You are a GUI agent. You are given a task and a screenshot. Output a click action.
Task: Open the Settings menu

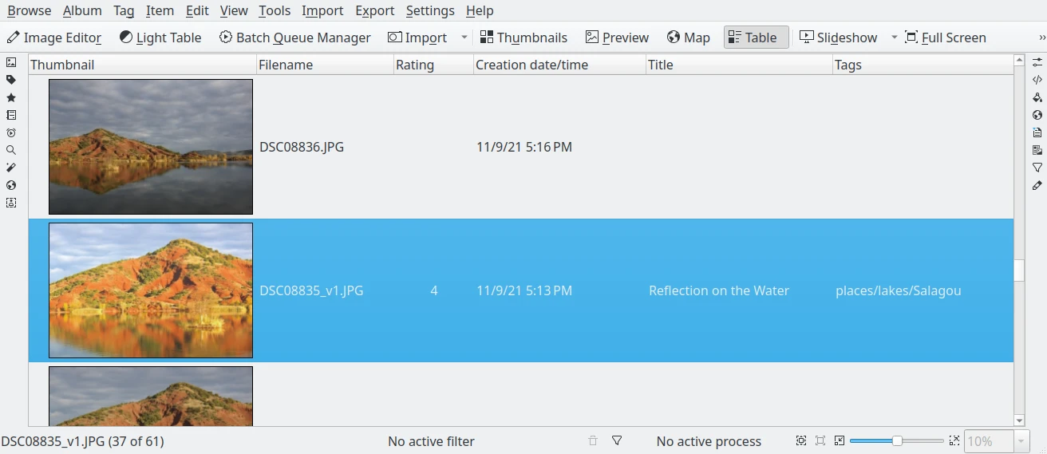(429, 10)
